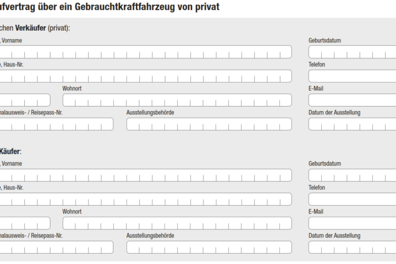Click the buyer's E-Mail field

[x=352, y=223]
